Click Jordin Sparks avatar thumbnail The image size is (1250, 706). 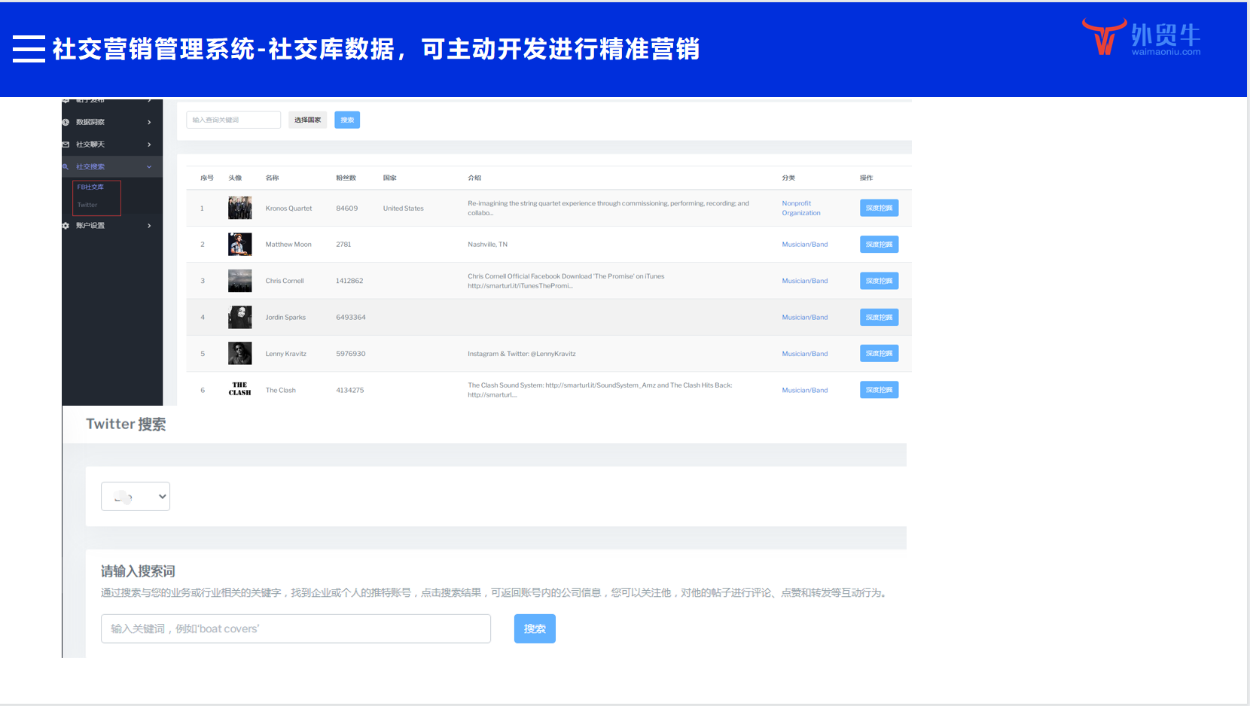click(x=240, y=318)
